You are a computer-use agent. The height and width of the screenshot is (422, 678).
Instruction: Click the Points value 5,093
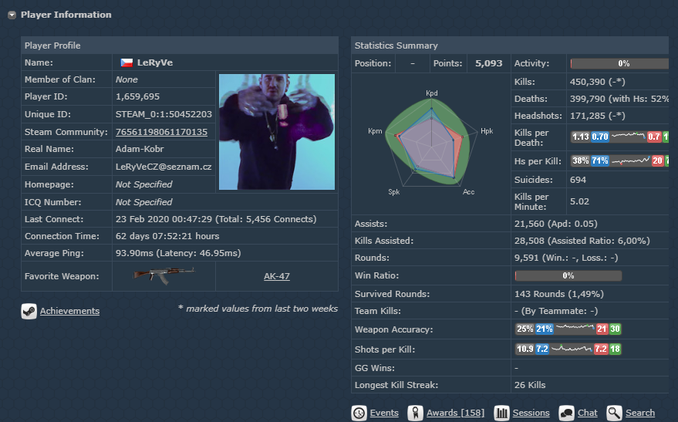click(488, 63)
